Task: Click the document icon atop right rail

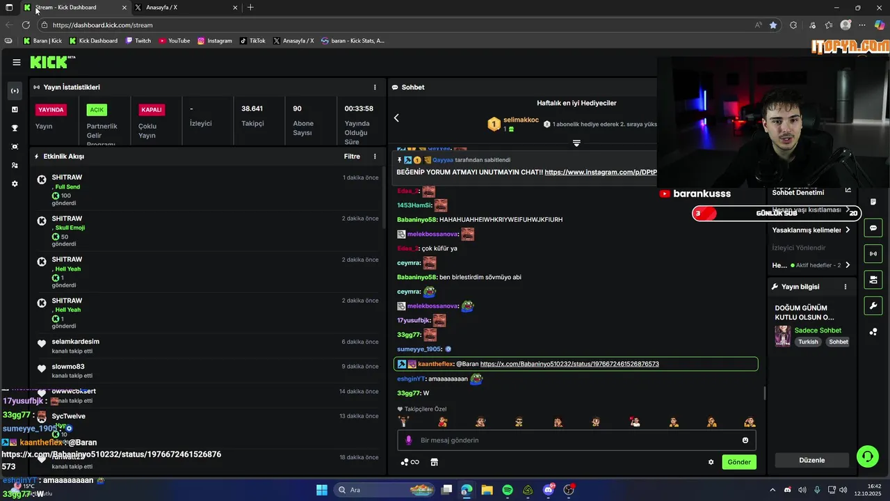Action: click(x=873, y=202)
